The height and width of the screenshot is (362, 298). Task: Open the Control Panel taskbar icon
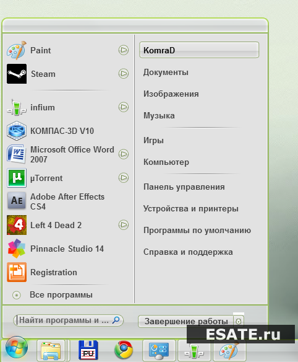click(159, 350)
